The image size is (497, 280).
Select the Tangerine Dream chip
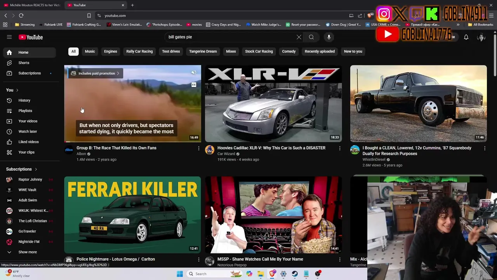[203, 51]
